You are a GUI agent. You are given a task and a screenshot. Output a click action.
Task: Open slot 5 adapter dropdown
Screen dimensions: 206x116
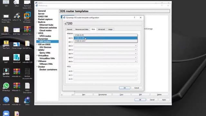pyautogui.click(x=106, y=57)
